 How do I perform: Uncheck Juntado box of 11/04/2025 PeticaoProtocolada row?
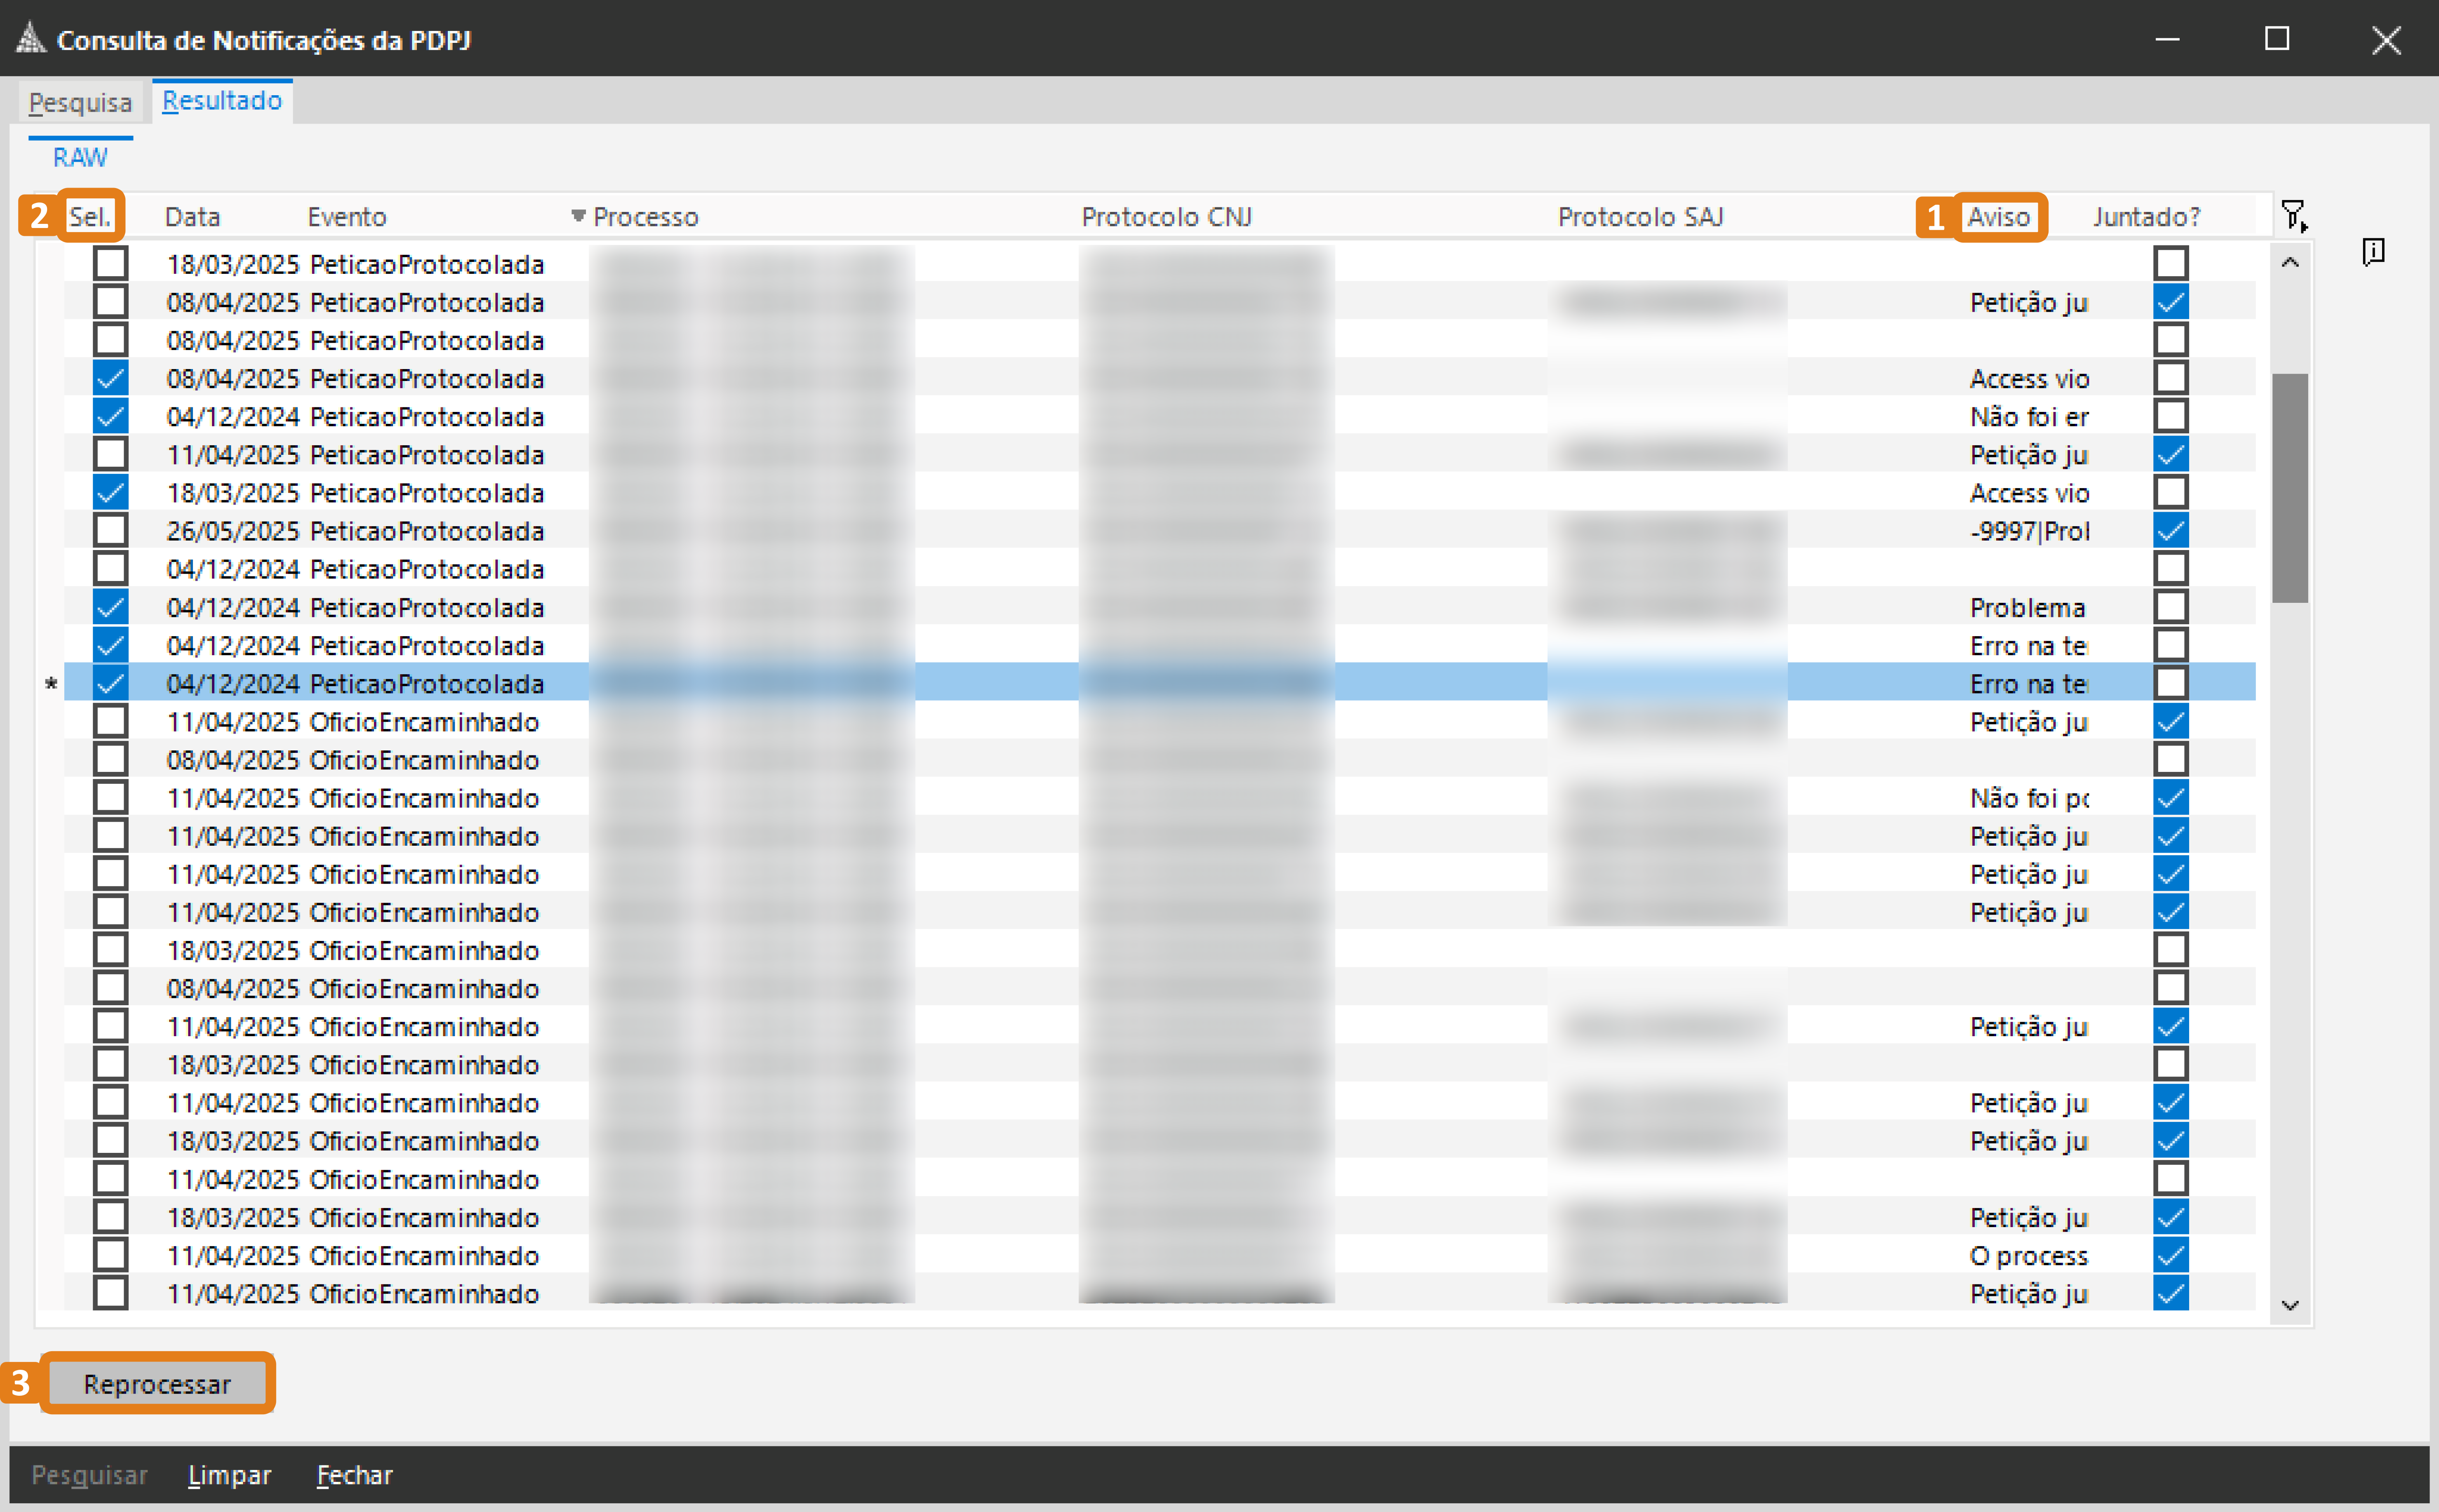pyautogui.click(x=2170, y=454)
